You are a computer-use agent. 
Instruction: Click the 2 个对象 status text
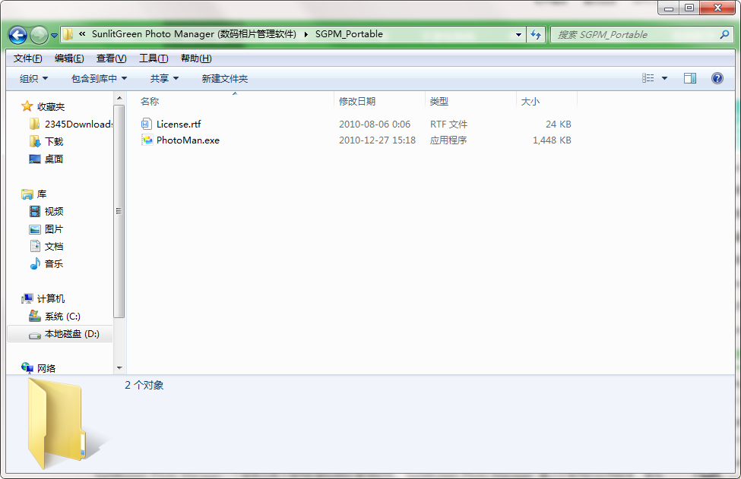144,385
